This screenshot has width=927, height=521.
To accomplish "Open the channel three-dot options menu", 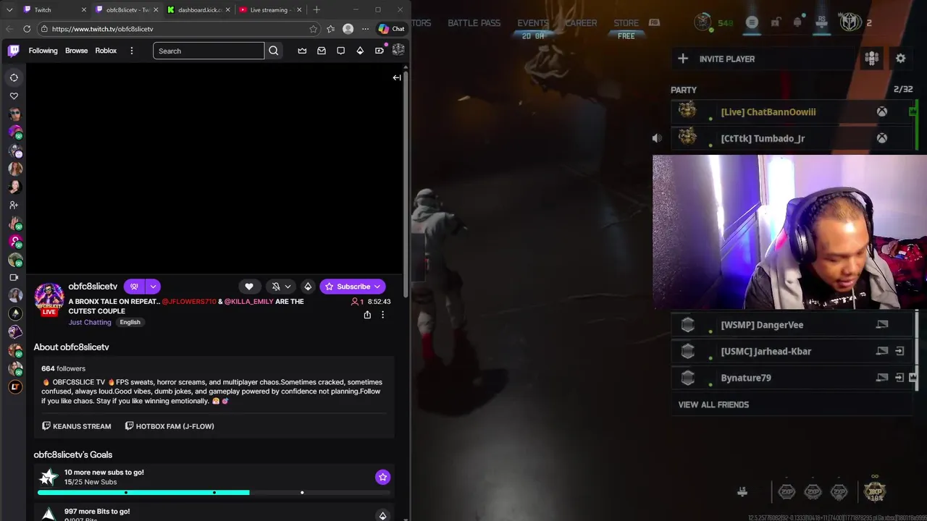I will (x=382, y=315).
